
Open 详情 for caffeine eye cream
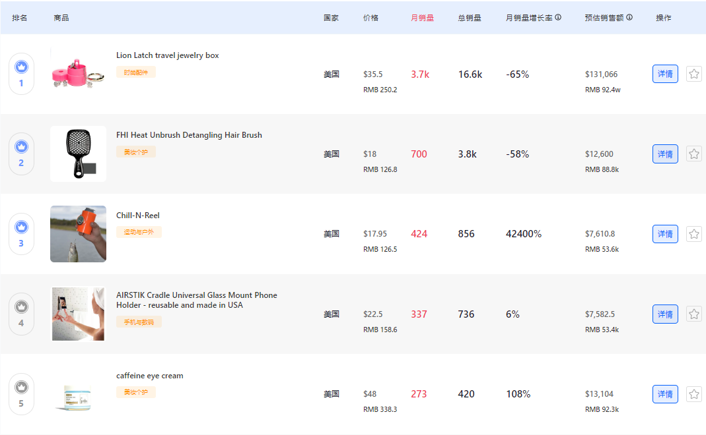pos(665,394)
